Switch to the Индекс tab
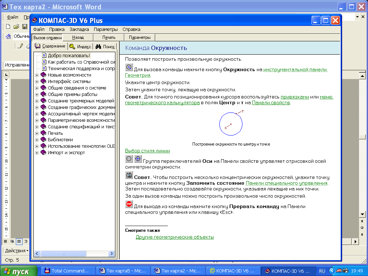This screenshot has height=276, width=368. (x=80, y=46)
